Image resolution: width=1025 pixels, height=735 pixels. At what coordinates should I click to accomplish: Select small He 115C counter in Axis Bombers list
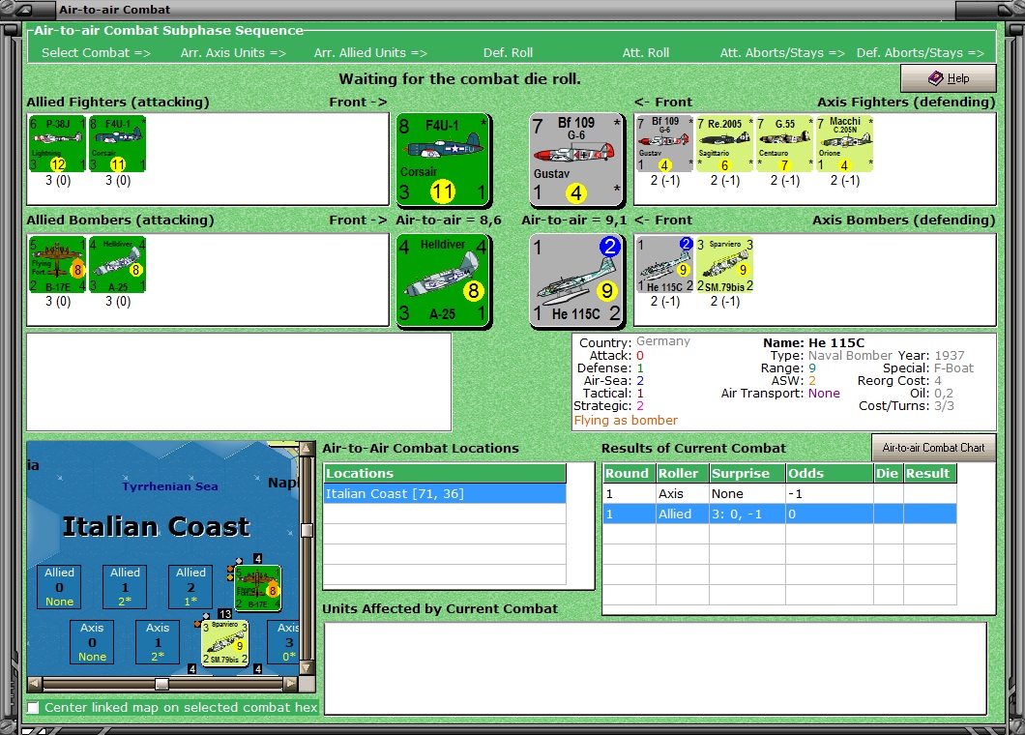click(665, 265)
